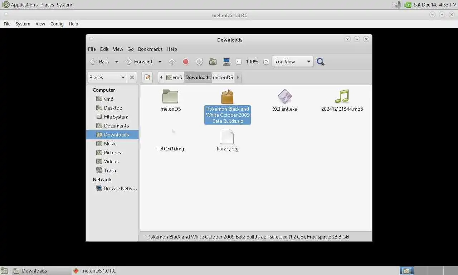Select the active workspace switcher cell
The width and height of the screenshot is (458, 275).
pyautogui.click(x=407, y=271)
